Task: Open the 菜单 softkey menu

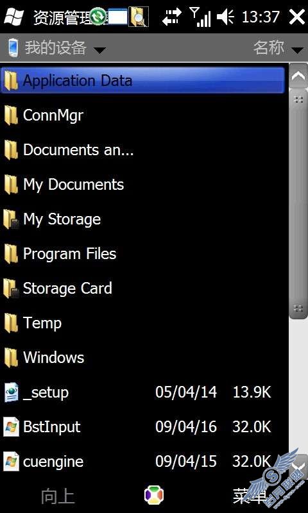Action: [250, 496]
